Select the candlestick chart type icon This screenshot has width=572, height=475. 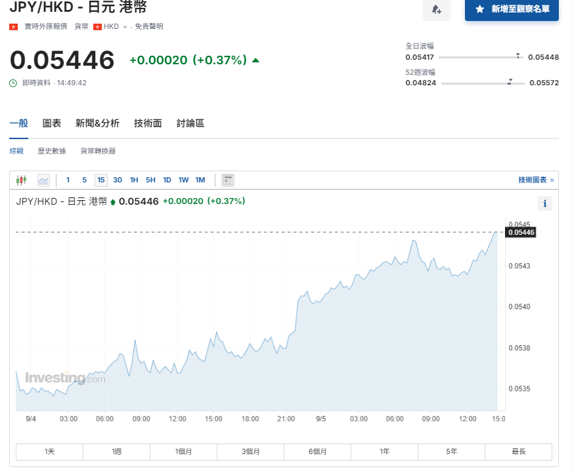(22, 179)
